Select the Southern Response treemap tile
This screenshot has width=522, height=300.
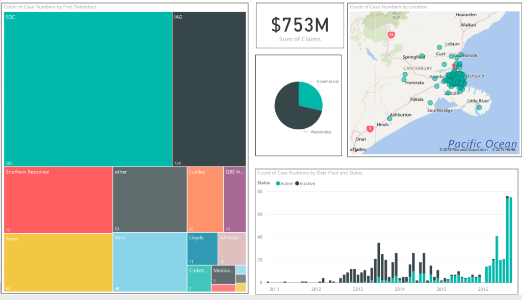tap(58, 199)
